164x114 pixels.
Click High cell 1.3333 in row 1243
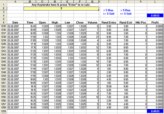point(55,54)
